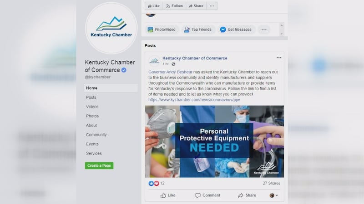Click the Like page button
The width and height of the screenshot is (364, 204).
click(154, 6)
